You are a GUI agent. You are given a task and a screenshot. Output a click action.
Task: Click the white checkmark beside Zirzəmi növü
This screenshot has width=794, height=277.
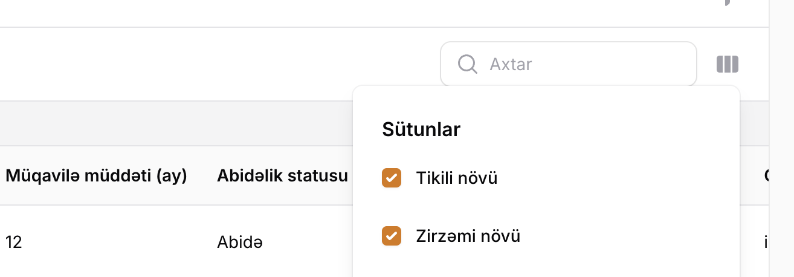(x=392, y=236)
